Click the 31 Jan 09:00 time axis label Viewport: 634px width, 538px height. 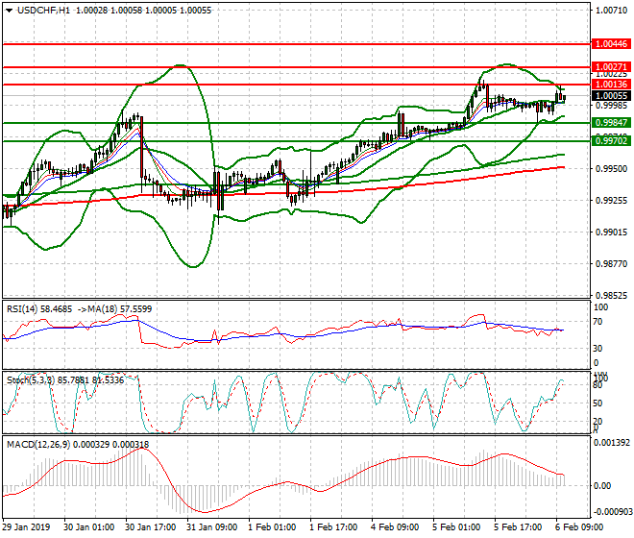(x=212, y=527)
